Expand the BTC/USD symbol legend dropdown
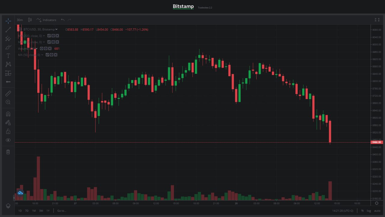The width and height of the screenshot is (385, 217). (57, 29)
